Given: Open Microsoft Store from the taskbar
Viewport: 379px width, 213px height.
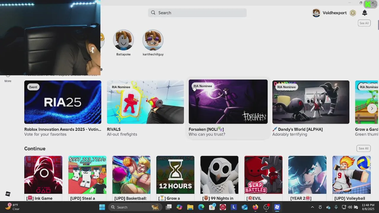Looking at the screenshot, I should [x=212, y=207].
